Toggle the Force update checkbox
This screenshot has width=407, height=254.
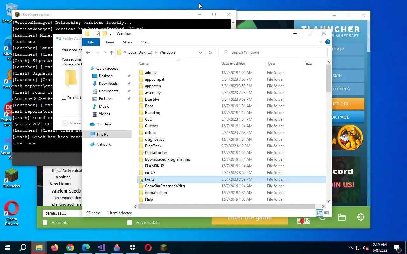[129, 223]
